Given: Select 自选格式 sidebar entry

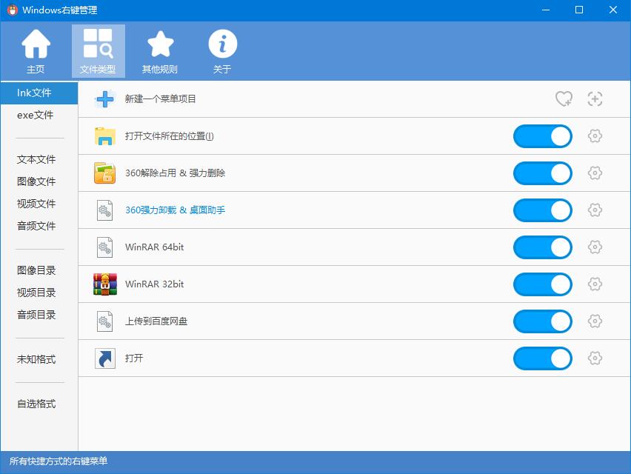Looking at the screenshot, I should 36,404.
